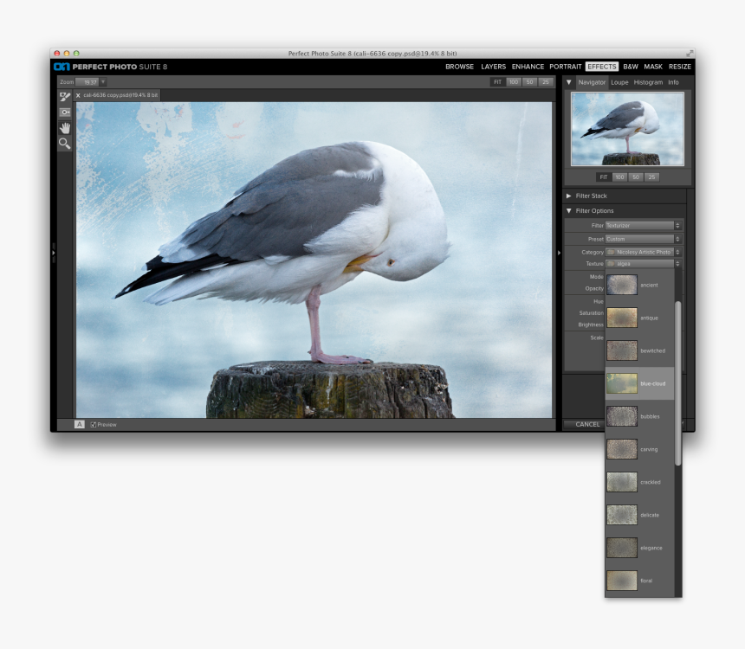This screenshot has height=649, width=745.
Task: Switch to the LAYERS module tab
Action: point(493,66)
